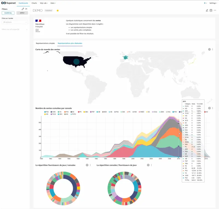Click the sales bubble over the United States
The height and width of the screenshot is (209, 219).
coord(76,62)
